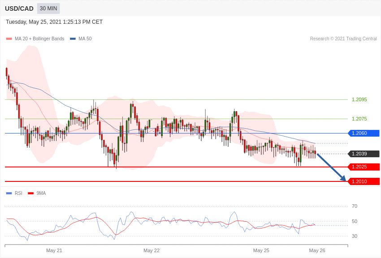381x258 pixels.
Task: Click the May 22 date axis label
Action: pyautogui.click(x=152, y=250)
